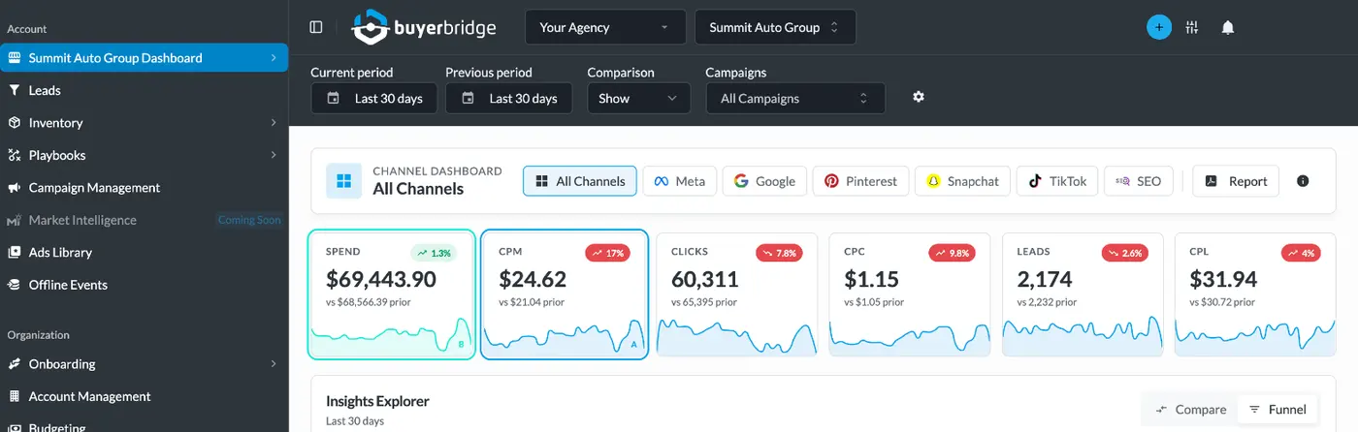Click the Account Management icon
The height and width of the screenshot is (432, 1358).
coord(14,396)
